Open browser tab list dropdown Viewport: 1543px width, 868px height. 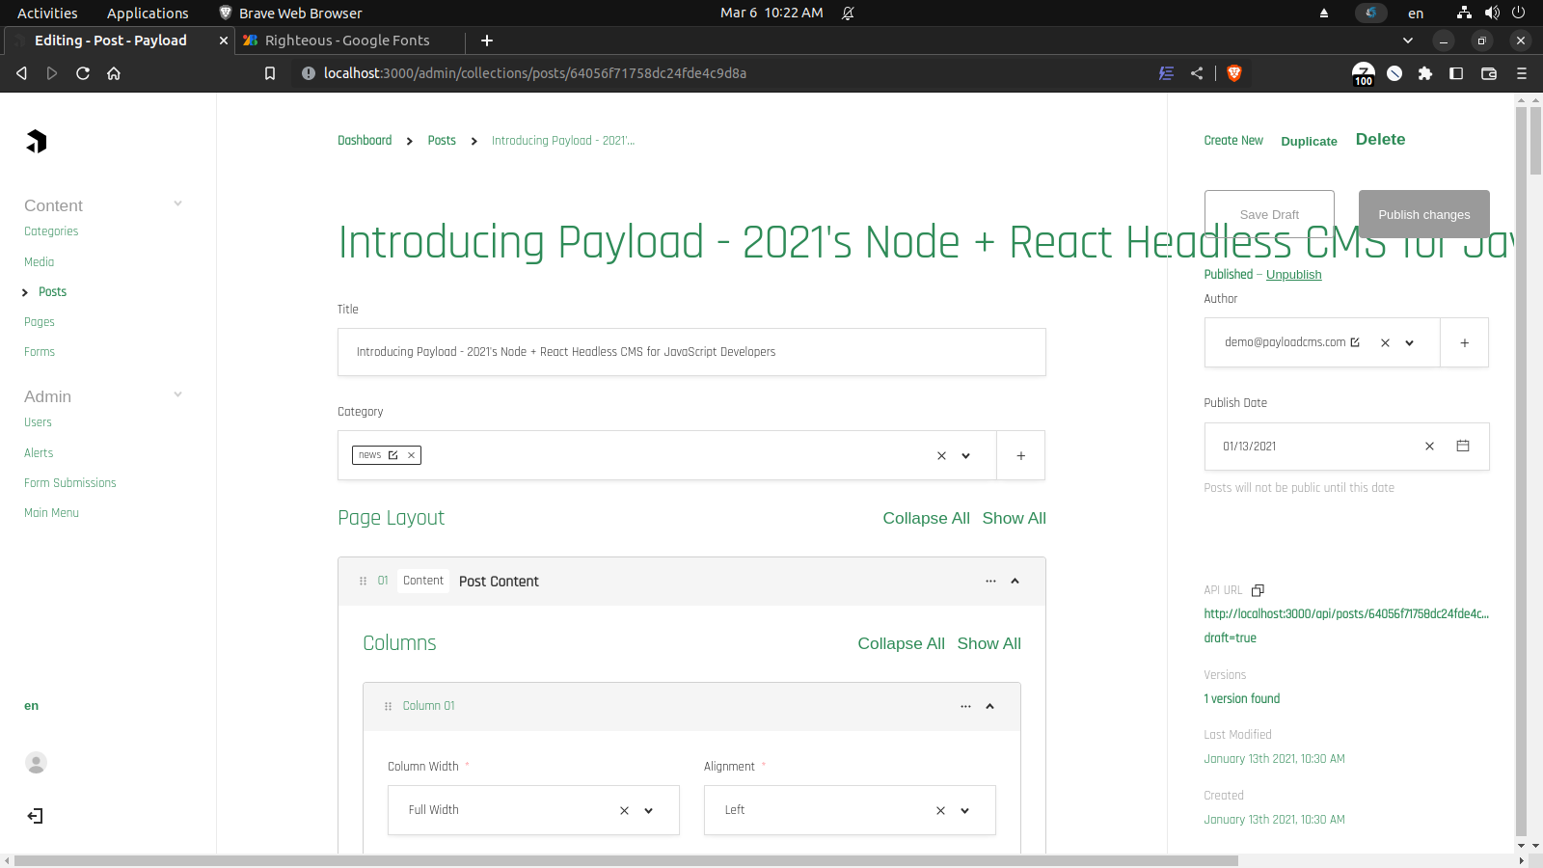pos(1408,41)
